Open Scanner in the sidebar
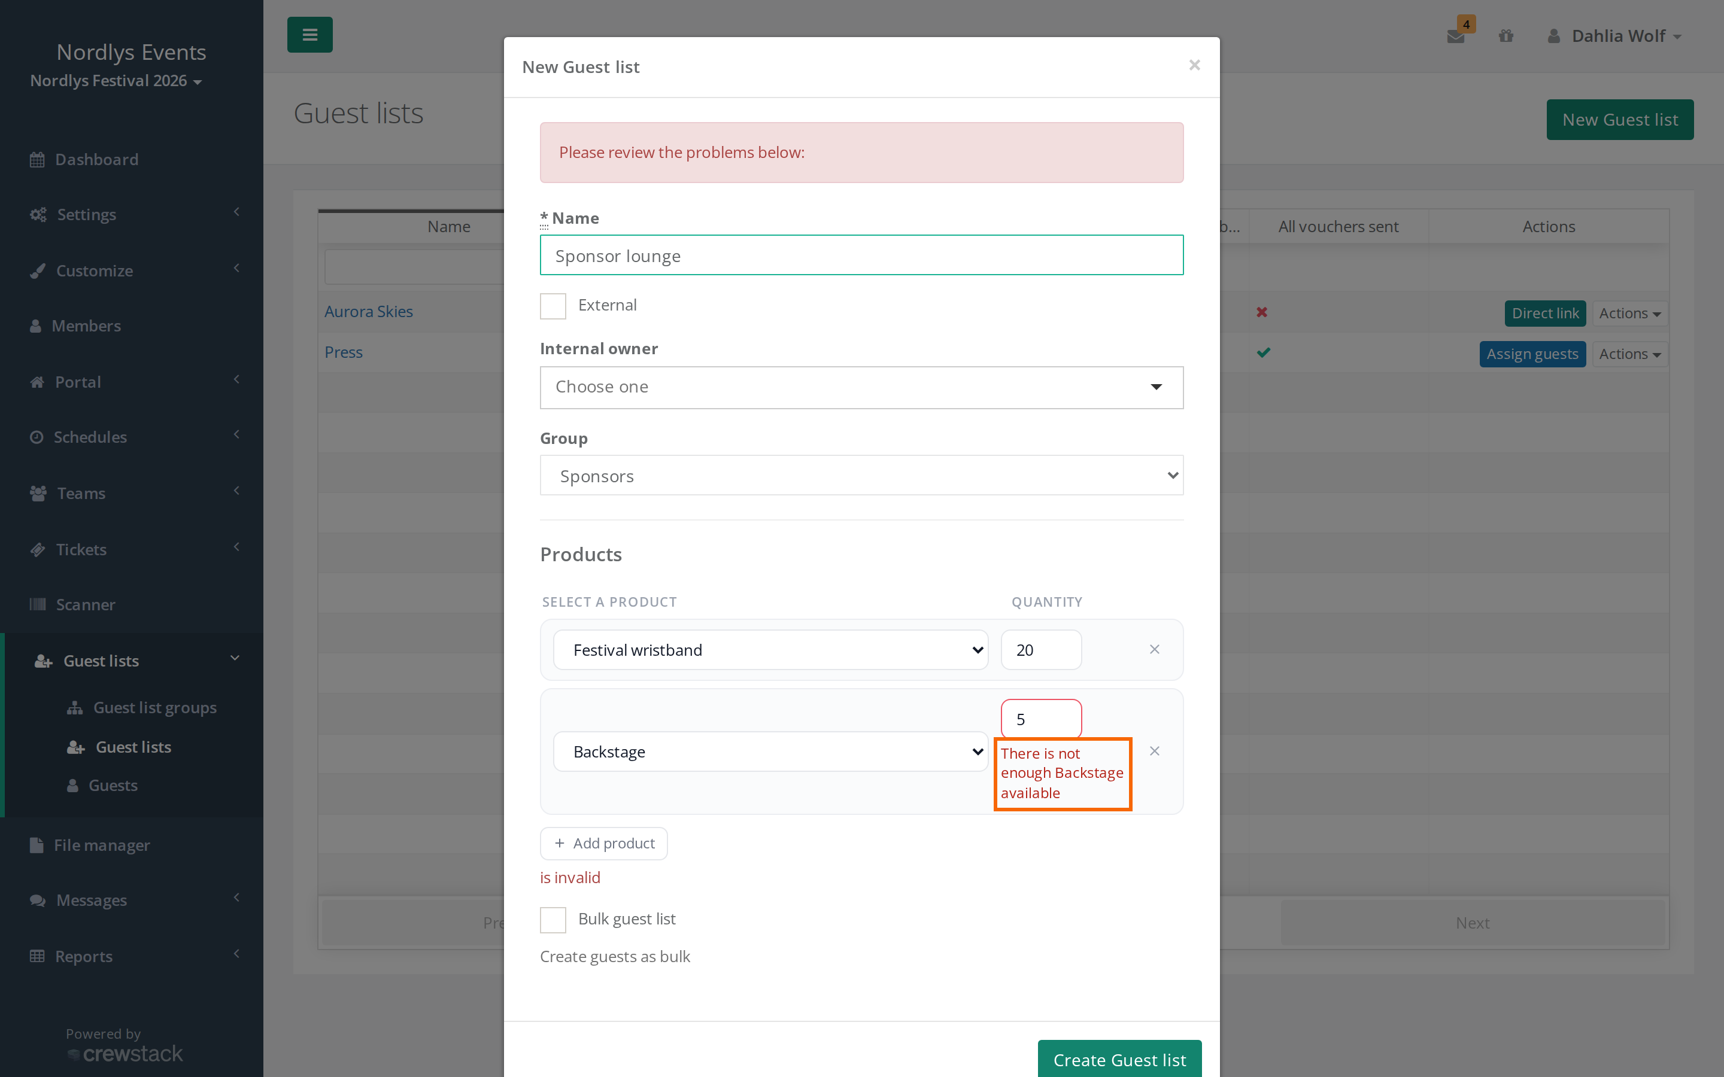The width and height of the screenshot is (1724, 1077). tap(132, 605)
